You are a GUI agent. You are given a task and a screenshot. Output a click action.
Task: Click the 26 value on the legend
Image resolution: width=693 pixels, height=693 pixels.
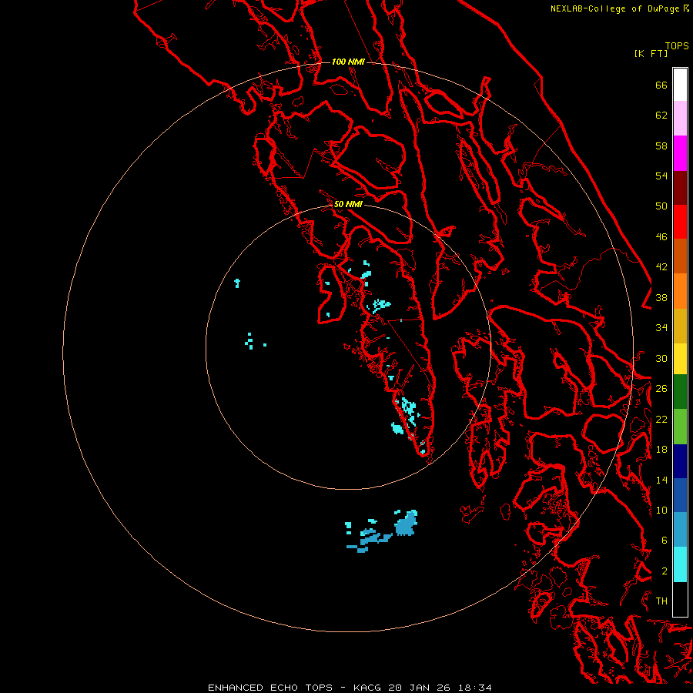[661, 389]
